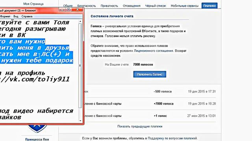Open the Приватность tab

tap(109, 6)
